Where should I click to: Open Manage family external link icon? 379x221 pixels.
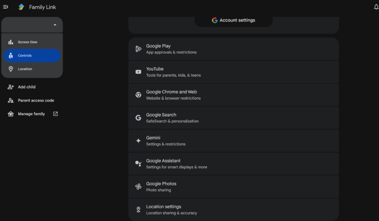click(x=55, y=114)
